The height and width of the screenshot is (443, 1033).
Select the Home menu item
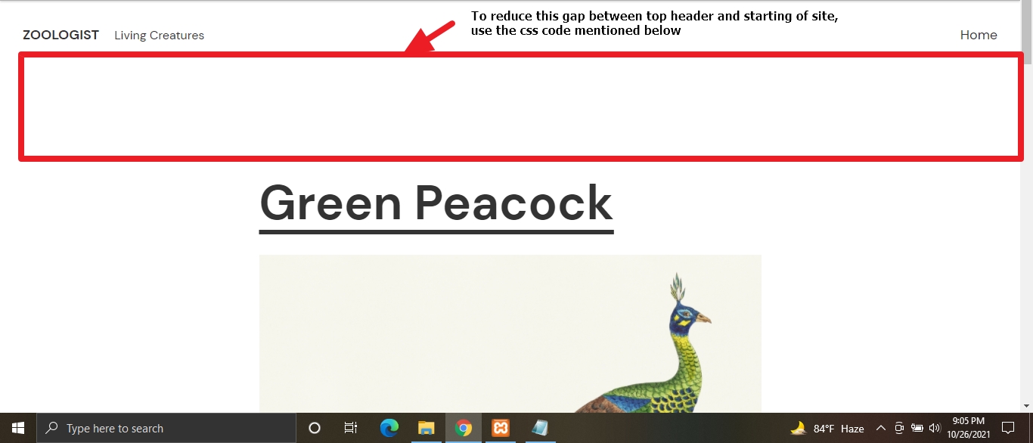979,35
